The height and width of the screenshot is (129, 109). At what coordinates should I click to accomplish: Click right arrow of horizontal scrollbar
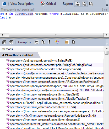tap(106, 35)
